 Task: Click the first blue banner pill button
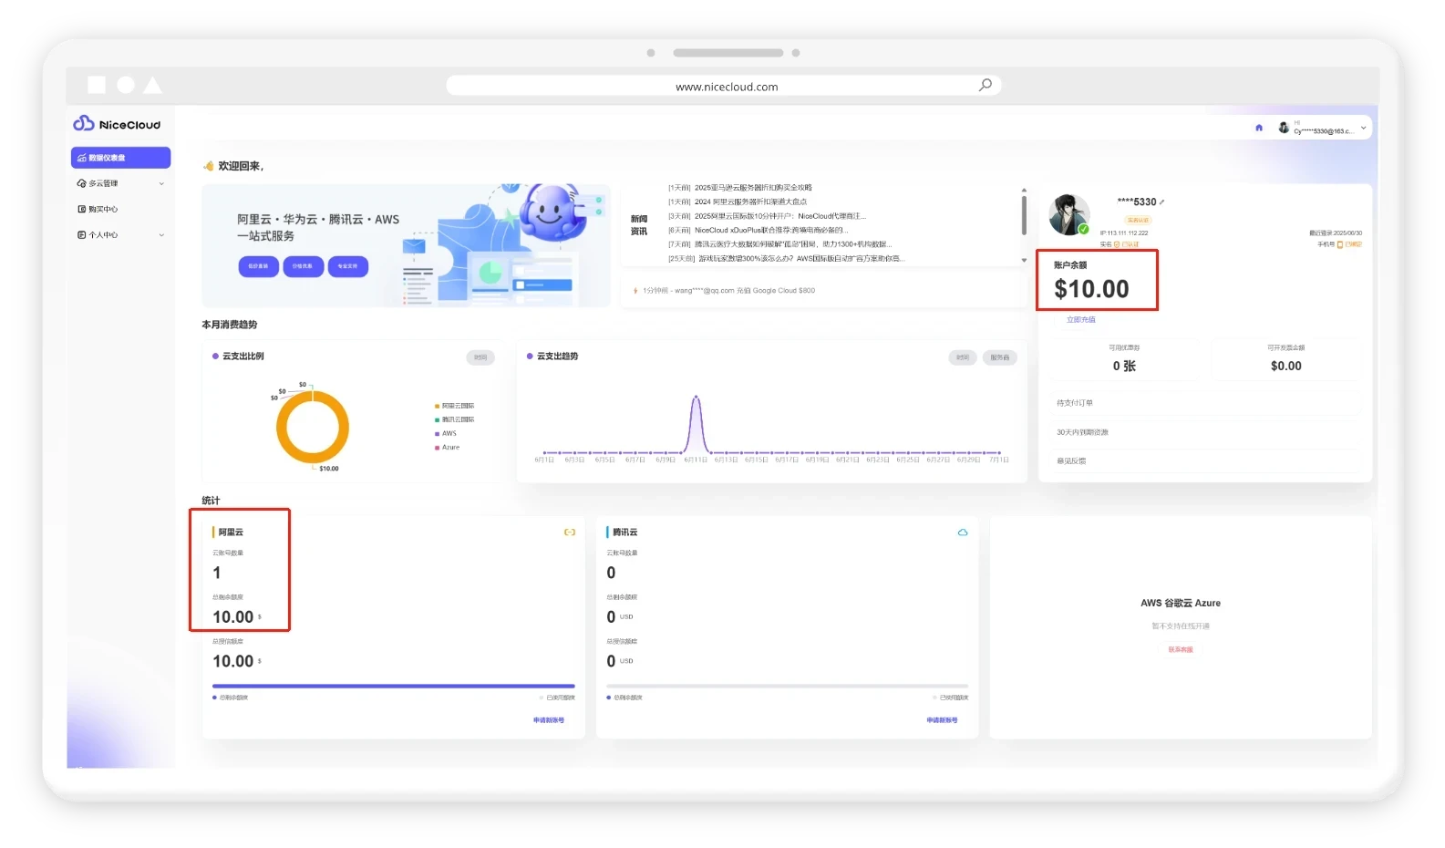pyautogui.click(x=258, y=266)
